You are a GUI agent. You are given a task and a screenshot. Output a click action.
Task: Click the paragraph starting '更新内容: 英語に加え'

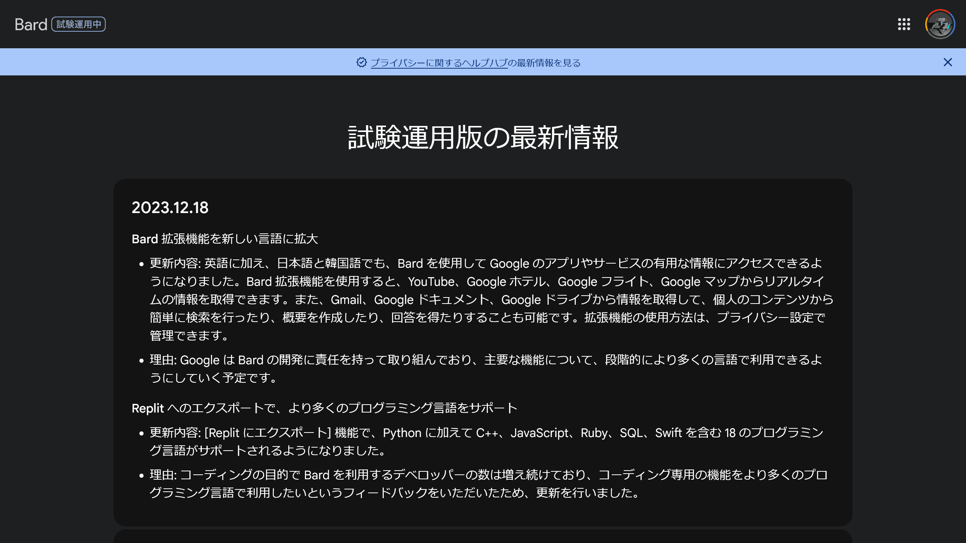coord(491,299)
